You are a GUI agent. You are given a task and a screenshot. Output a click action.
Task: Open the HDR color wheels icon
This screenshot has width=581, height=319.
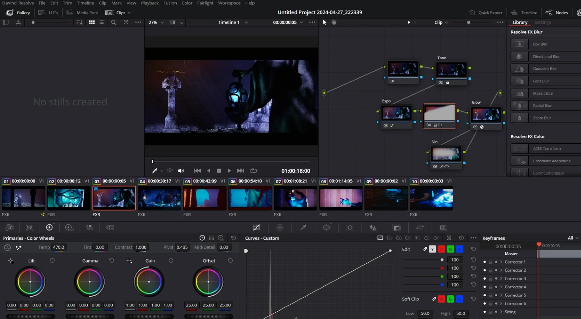click(x=69, y=228)
